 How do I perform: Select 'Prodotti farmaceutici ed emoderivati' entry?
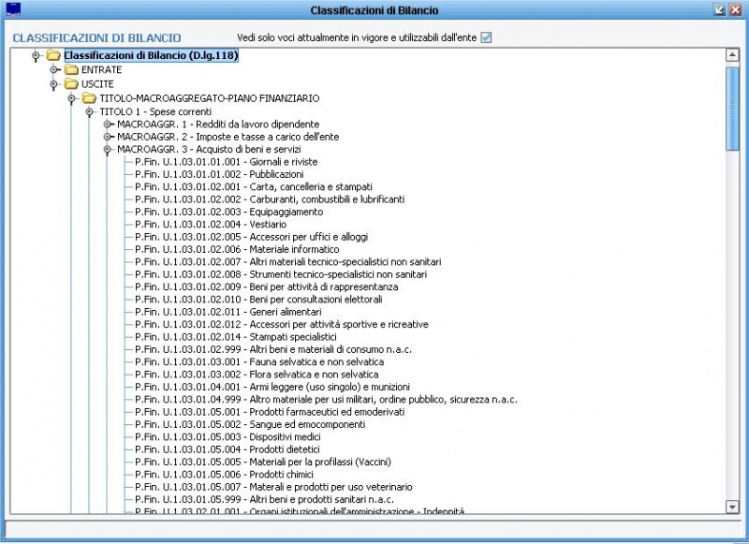270,412
